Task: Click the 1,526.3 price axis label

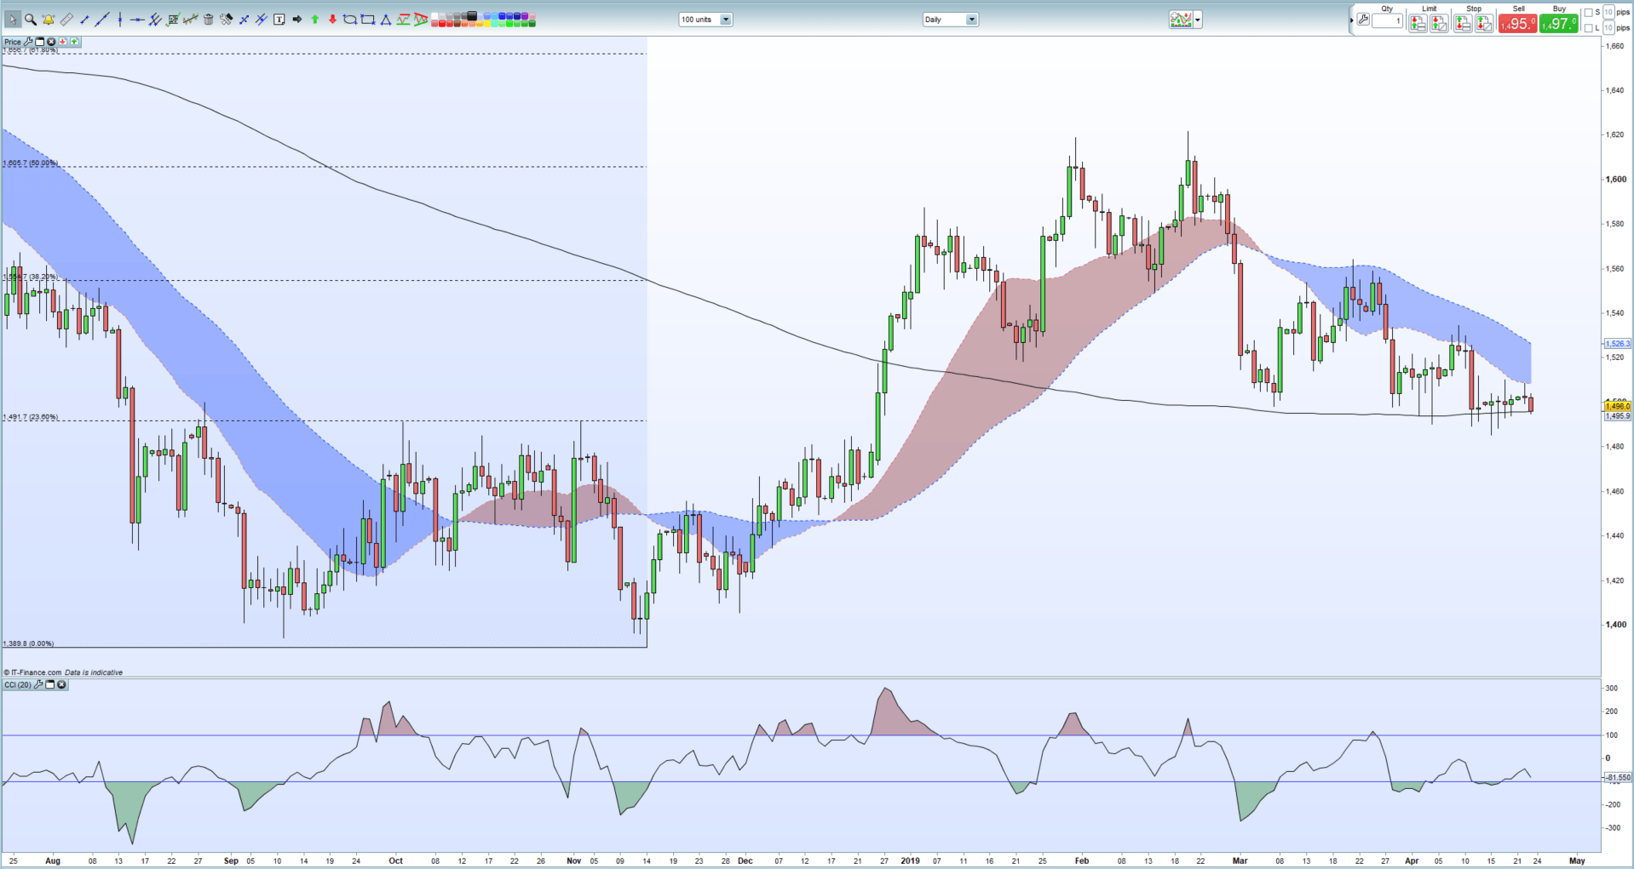Action: [1617, 344]
